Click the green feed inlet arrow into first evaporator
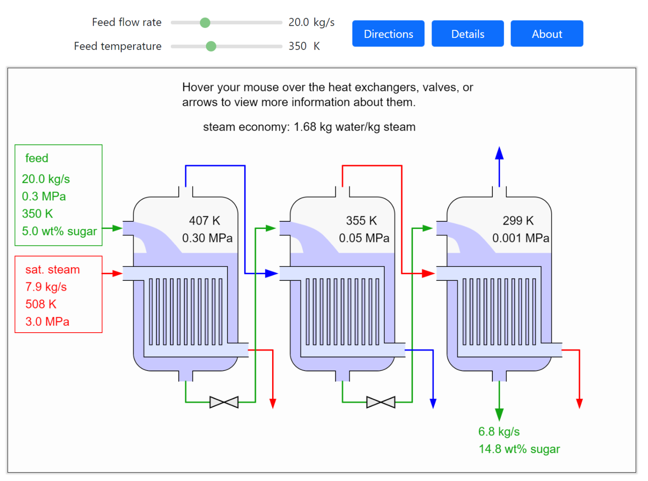The width and height of the screenshot is (648, 481). pyautogui.click(x=114, y=228)
